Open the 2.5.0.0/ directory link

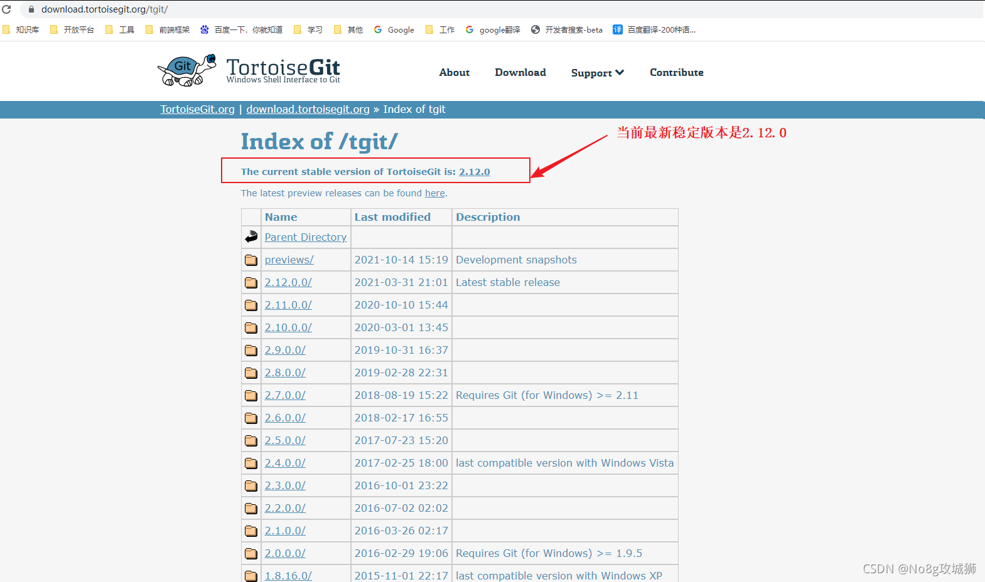(x=285, y=440)
